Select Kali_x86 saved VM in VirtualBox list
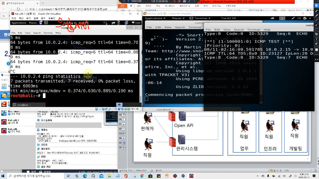 [18, 131]
